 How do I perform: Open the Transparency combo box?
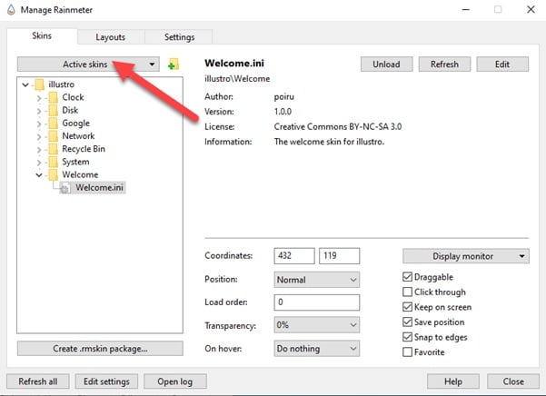316,325
